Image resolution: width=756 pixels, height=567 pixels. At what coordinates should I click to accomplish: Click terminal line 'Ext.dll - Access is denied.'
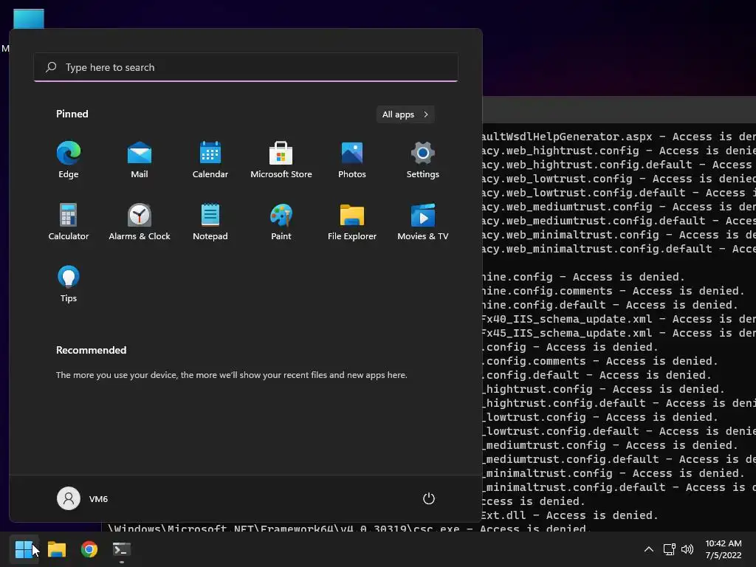click(x=570, y=515)
